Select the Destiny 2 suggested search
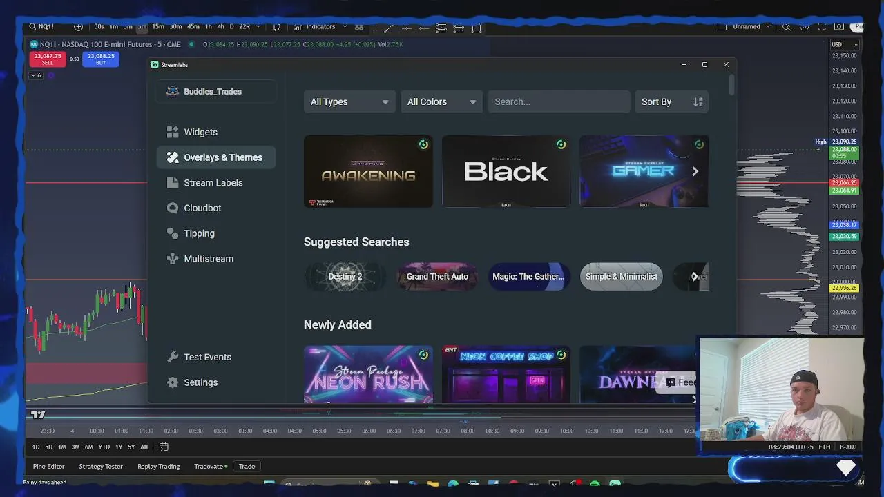Viewport: 884px width, 497px height. point(345,277)
